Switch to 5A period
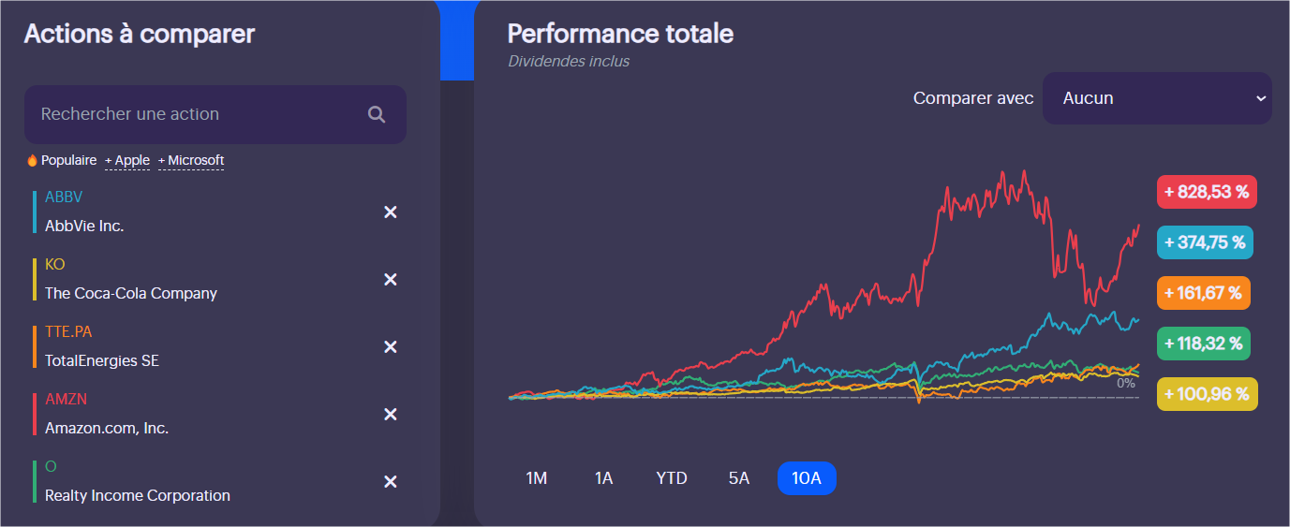The image size is (1290, 527). (739, 478)
